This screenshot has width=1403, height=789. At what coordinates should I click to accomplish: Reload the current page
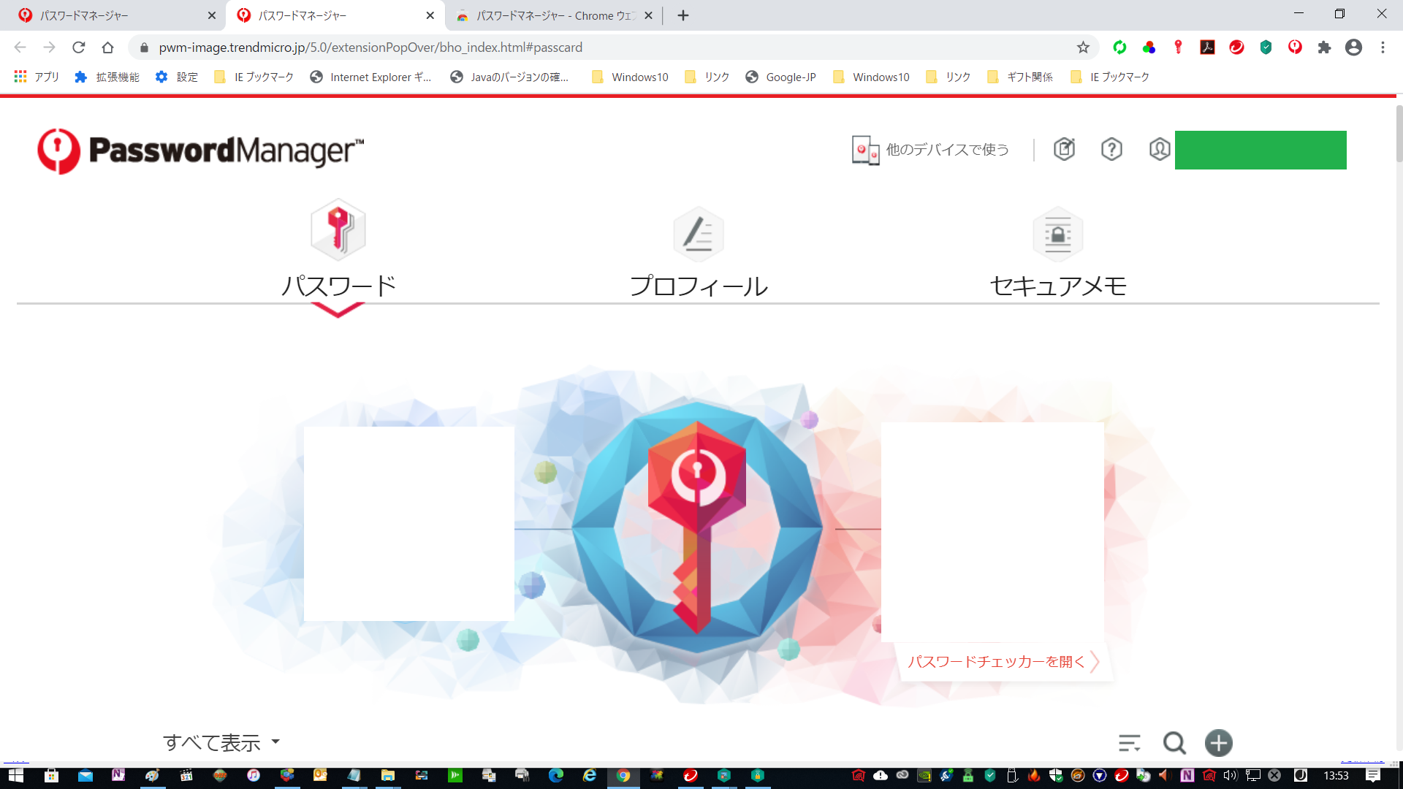click(x=79, y=47)
